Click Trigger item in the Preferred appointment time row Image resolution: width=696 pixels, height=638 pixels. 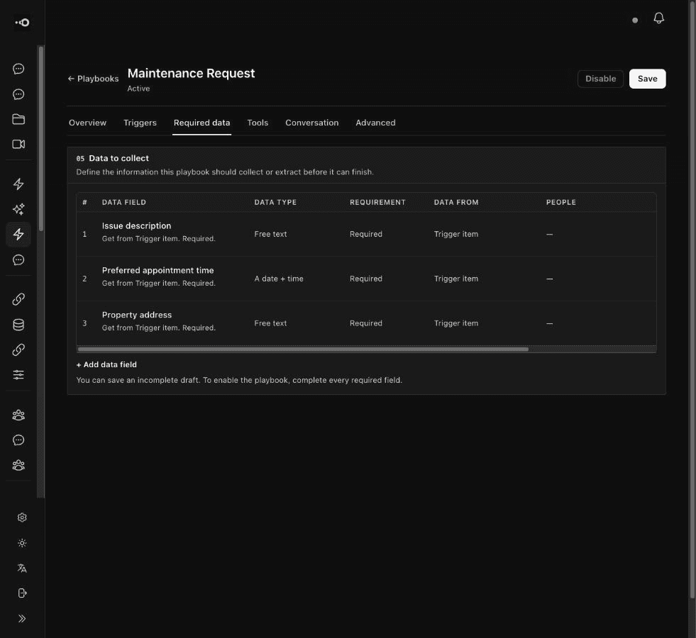click(x=456, y=279)
